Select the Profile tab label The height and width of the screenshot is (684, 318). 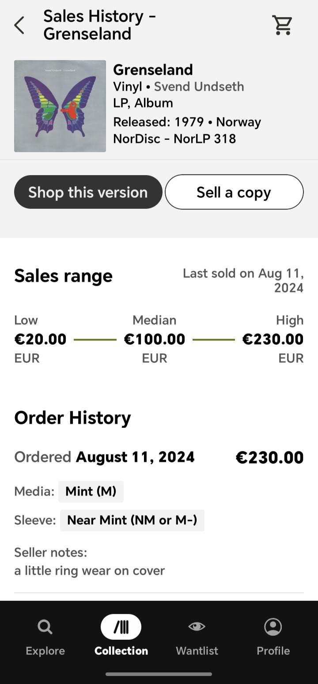[x=273, y=651]
